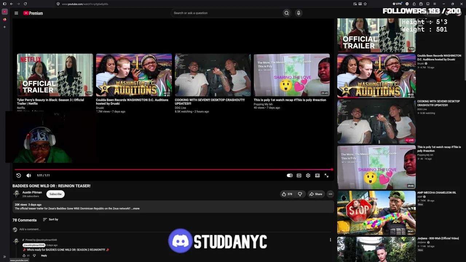This screenshot has width=466, height=262.
Task: Expand the browser sidebar chevrons
Action: [x=4, y=257]
